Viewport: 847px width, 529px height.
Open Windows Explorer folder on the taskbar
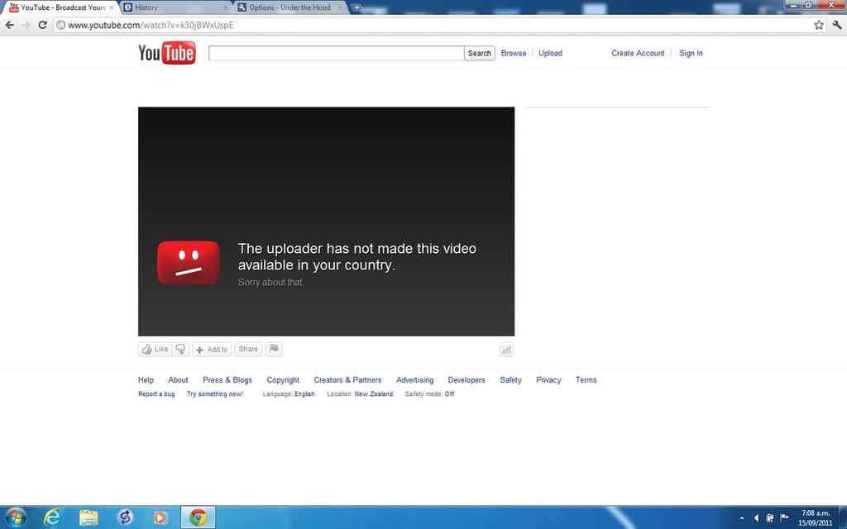point(89,517)
